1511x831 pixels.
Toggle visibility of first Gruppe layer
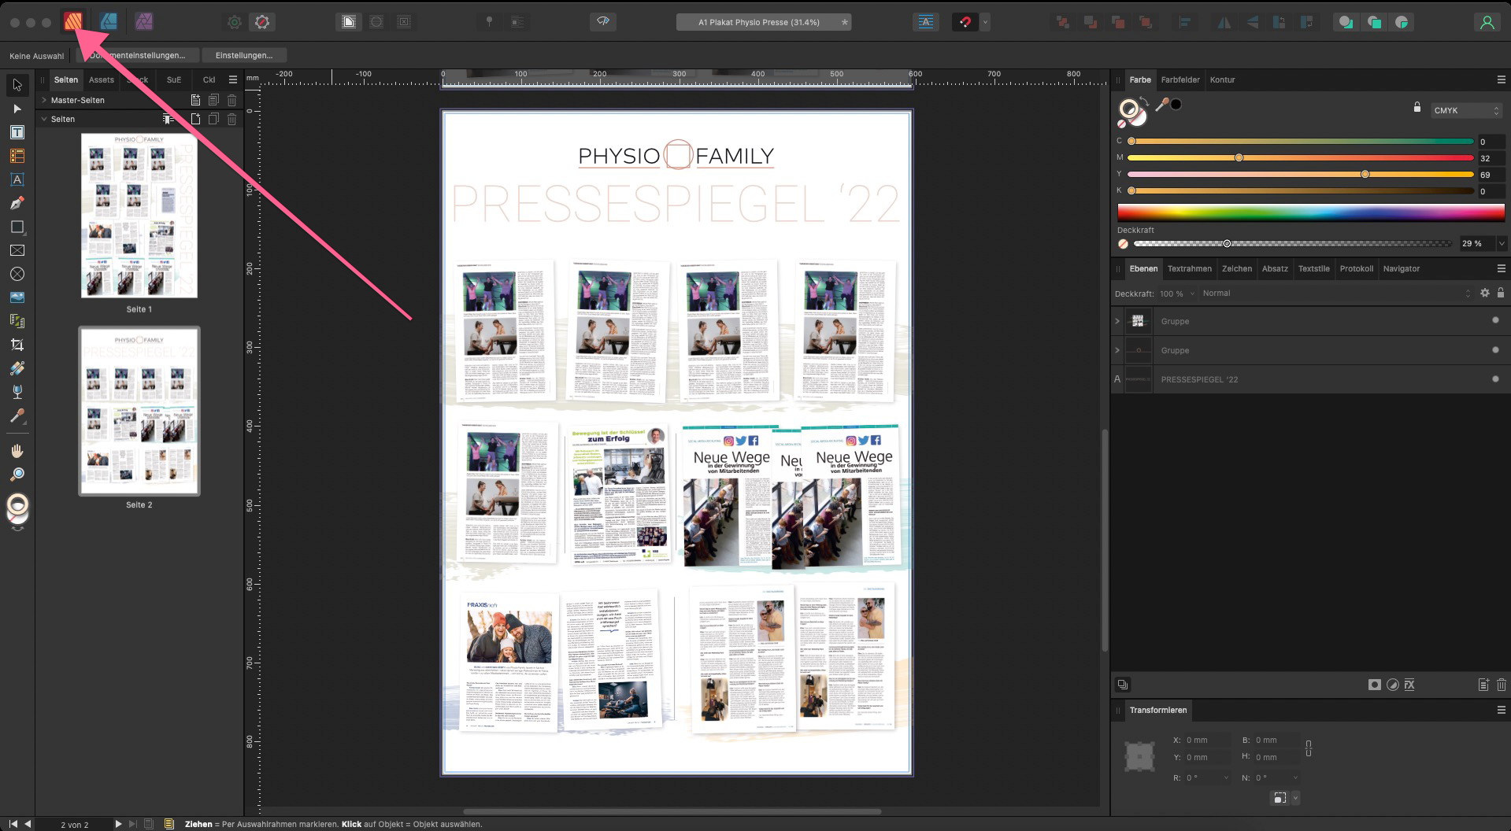click(x=1495, y=320)
